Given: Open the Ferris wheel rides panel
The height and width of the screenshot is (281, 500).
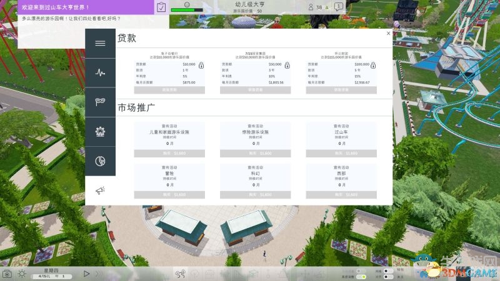Looking at the screenshot, I should (x=100, y=132).
